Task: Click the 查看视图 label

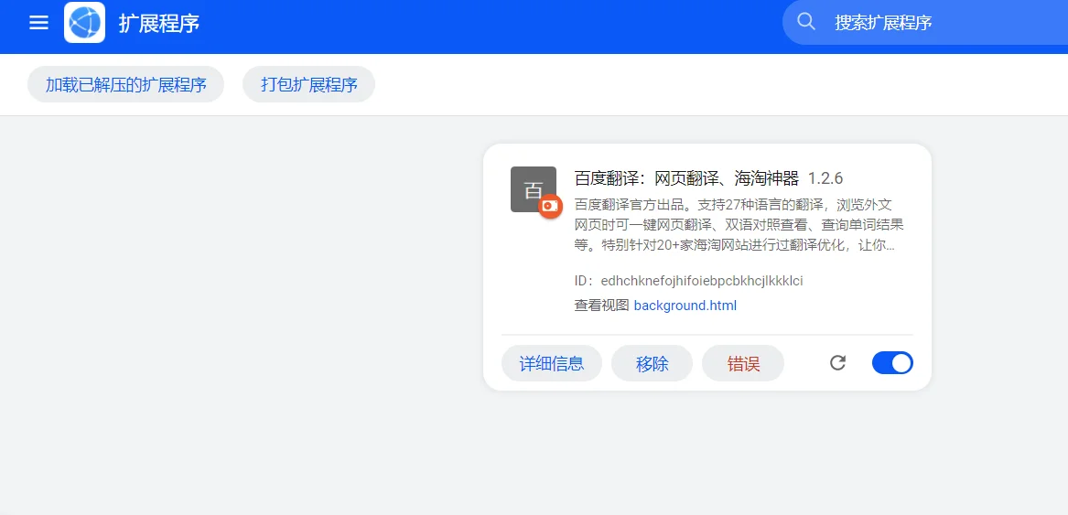Action: pos(601,306)
